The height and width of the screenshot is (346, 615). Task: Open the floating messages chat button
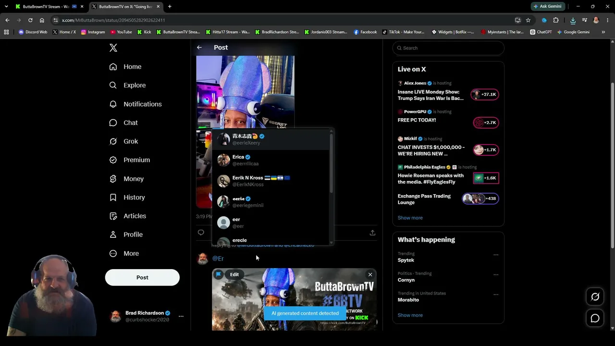click(595, 318)
